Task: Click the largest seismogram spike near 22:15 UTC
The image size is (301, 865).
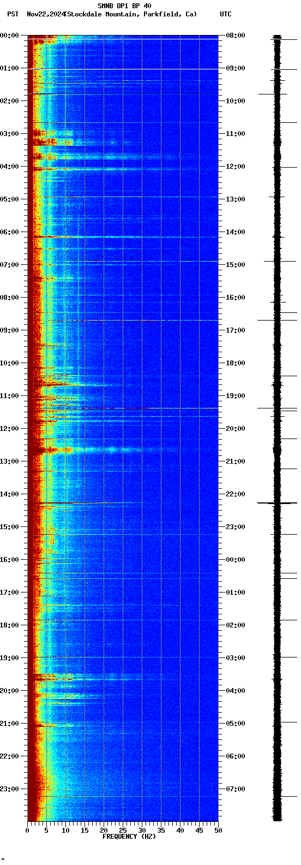Action: coord(277,503)
